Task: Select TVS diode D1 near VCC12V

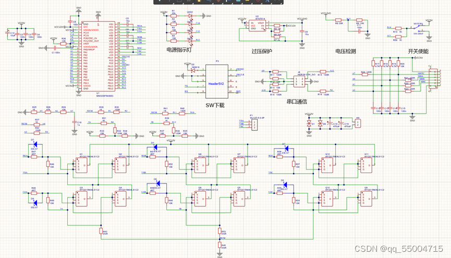Action: click(309, 124)
